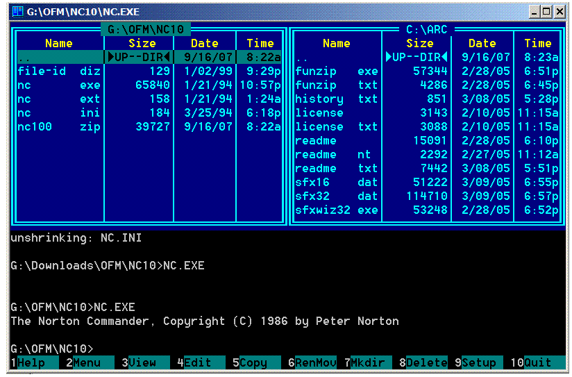This screenshot has height=377, width=572.
Task: Click the parent directory dots in the C:\ARC panel
Action: click(302, 59)
